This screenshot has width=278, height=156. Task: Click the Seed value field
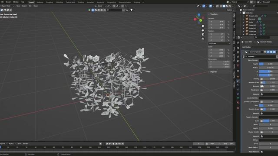coord(268,143)
